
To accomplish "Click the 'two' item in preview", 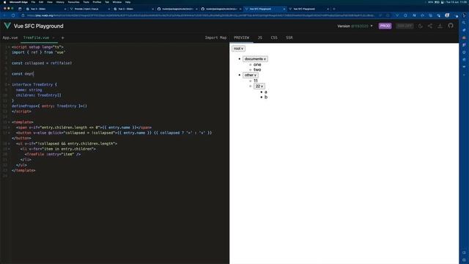I will coord(257,70).
